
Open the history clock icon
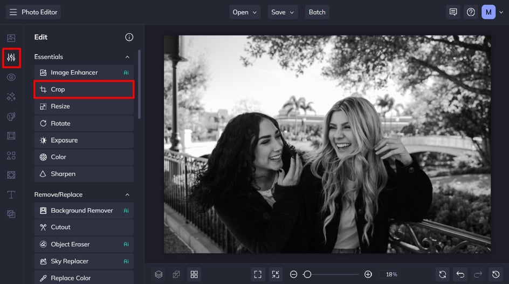496,275
